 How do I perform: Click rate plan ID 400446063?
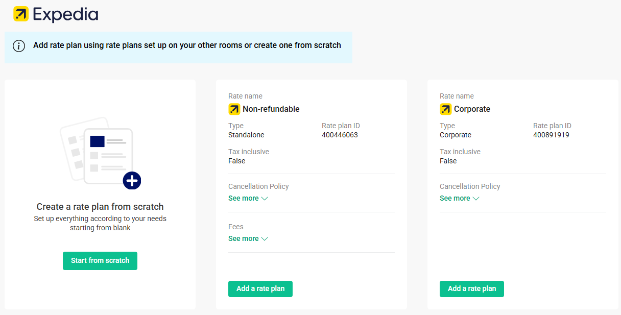(x=340, y=135)
